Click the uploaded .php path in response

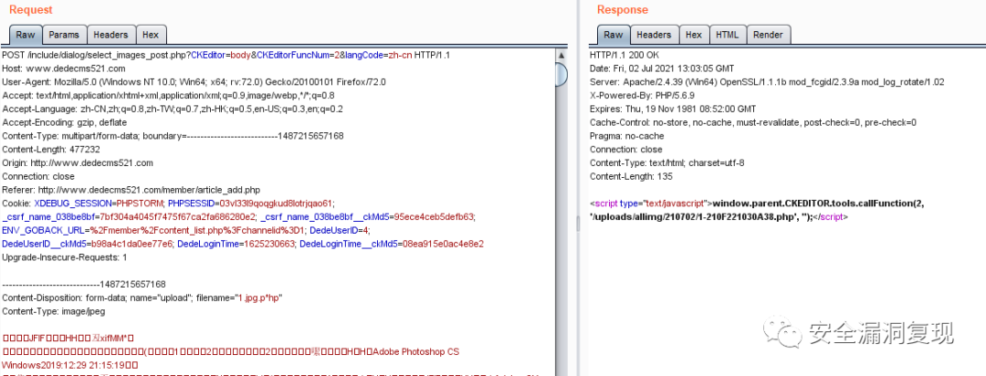click(691, 217)
